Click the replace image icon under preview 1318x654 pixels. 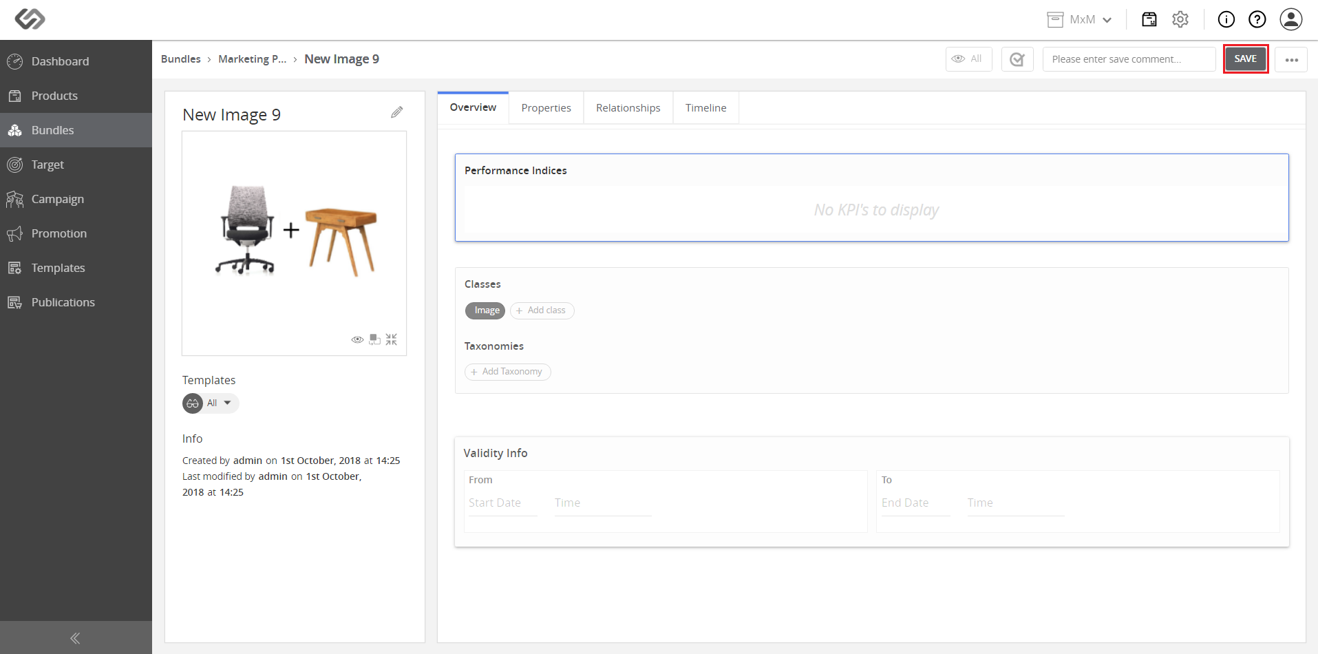[374, 339]
